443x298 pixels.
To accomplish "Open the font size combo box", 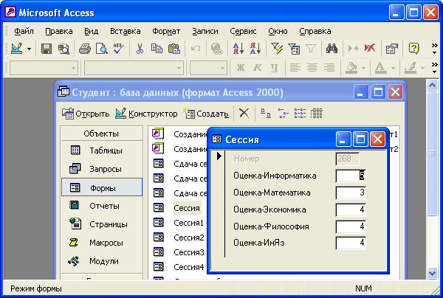I will point(208,68).
